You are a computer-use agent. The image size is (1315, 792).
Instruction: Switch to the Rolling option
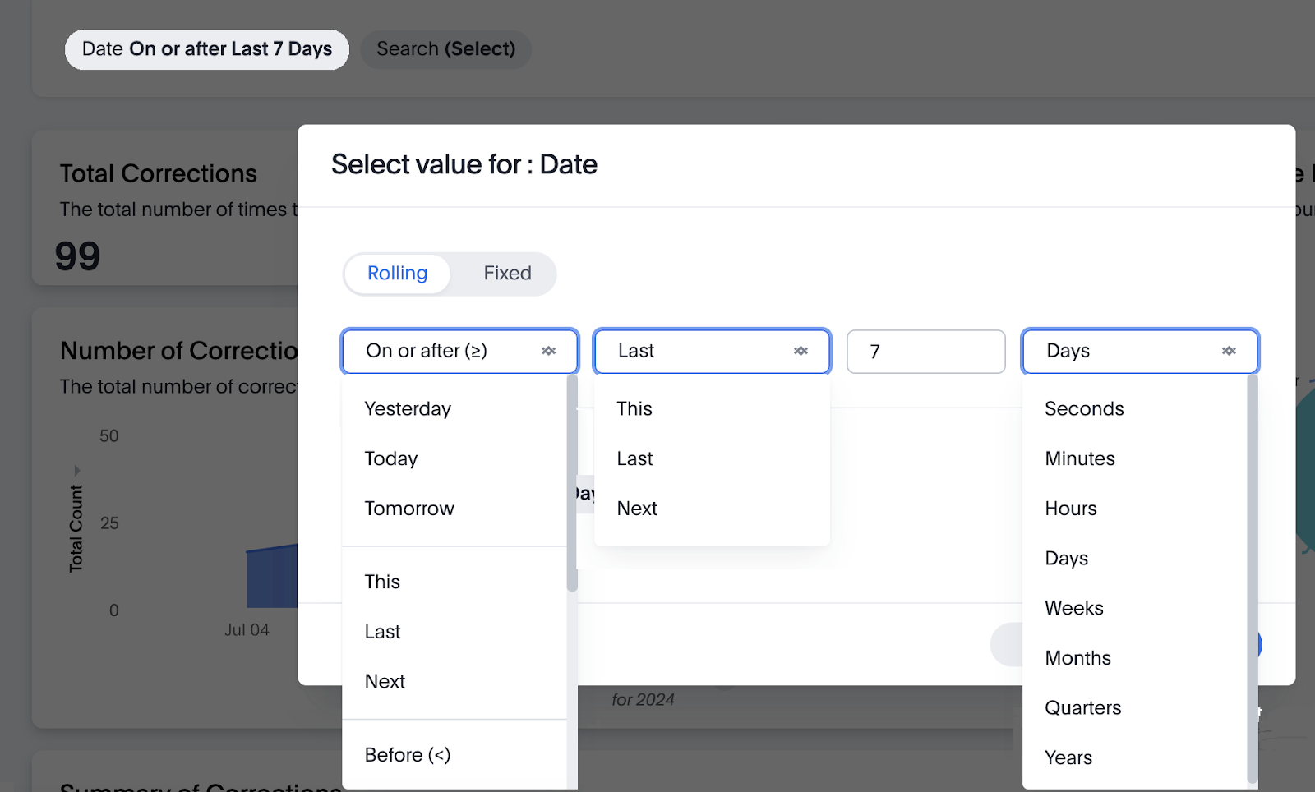[x=398, y=274]
